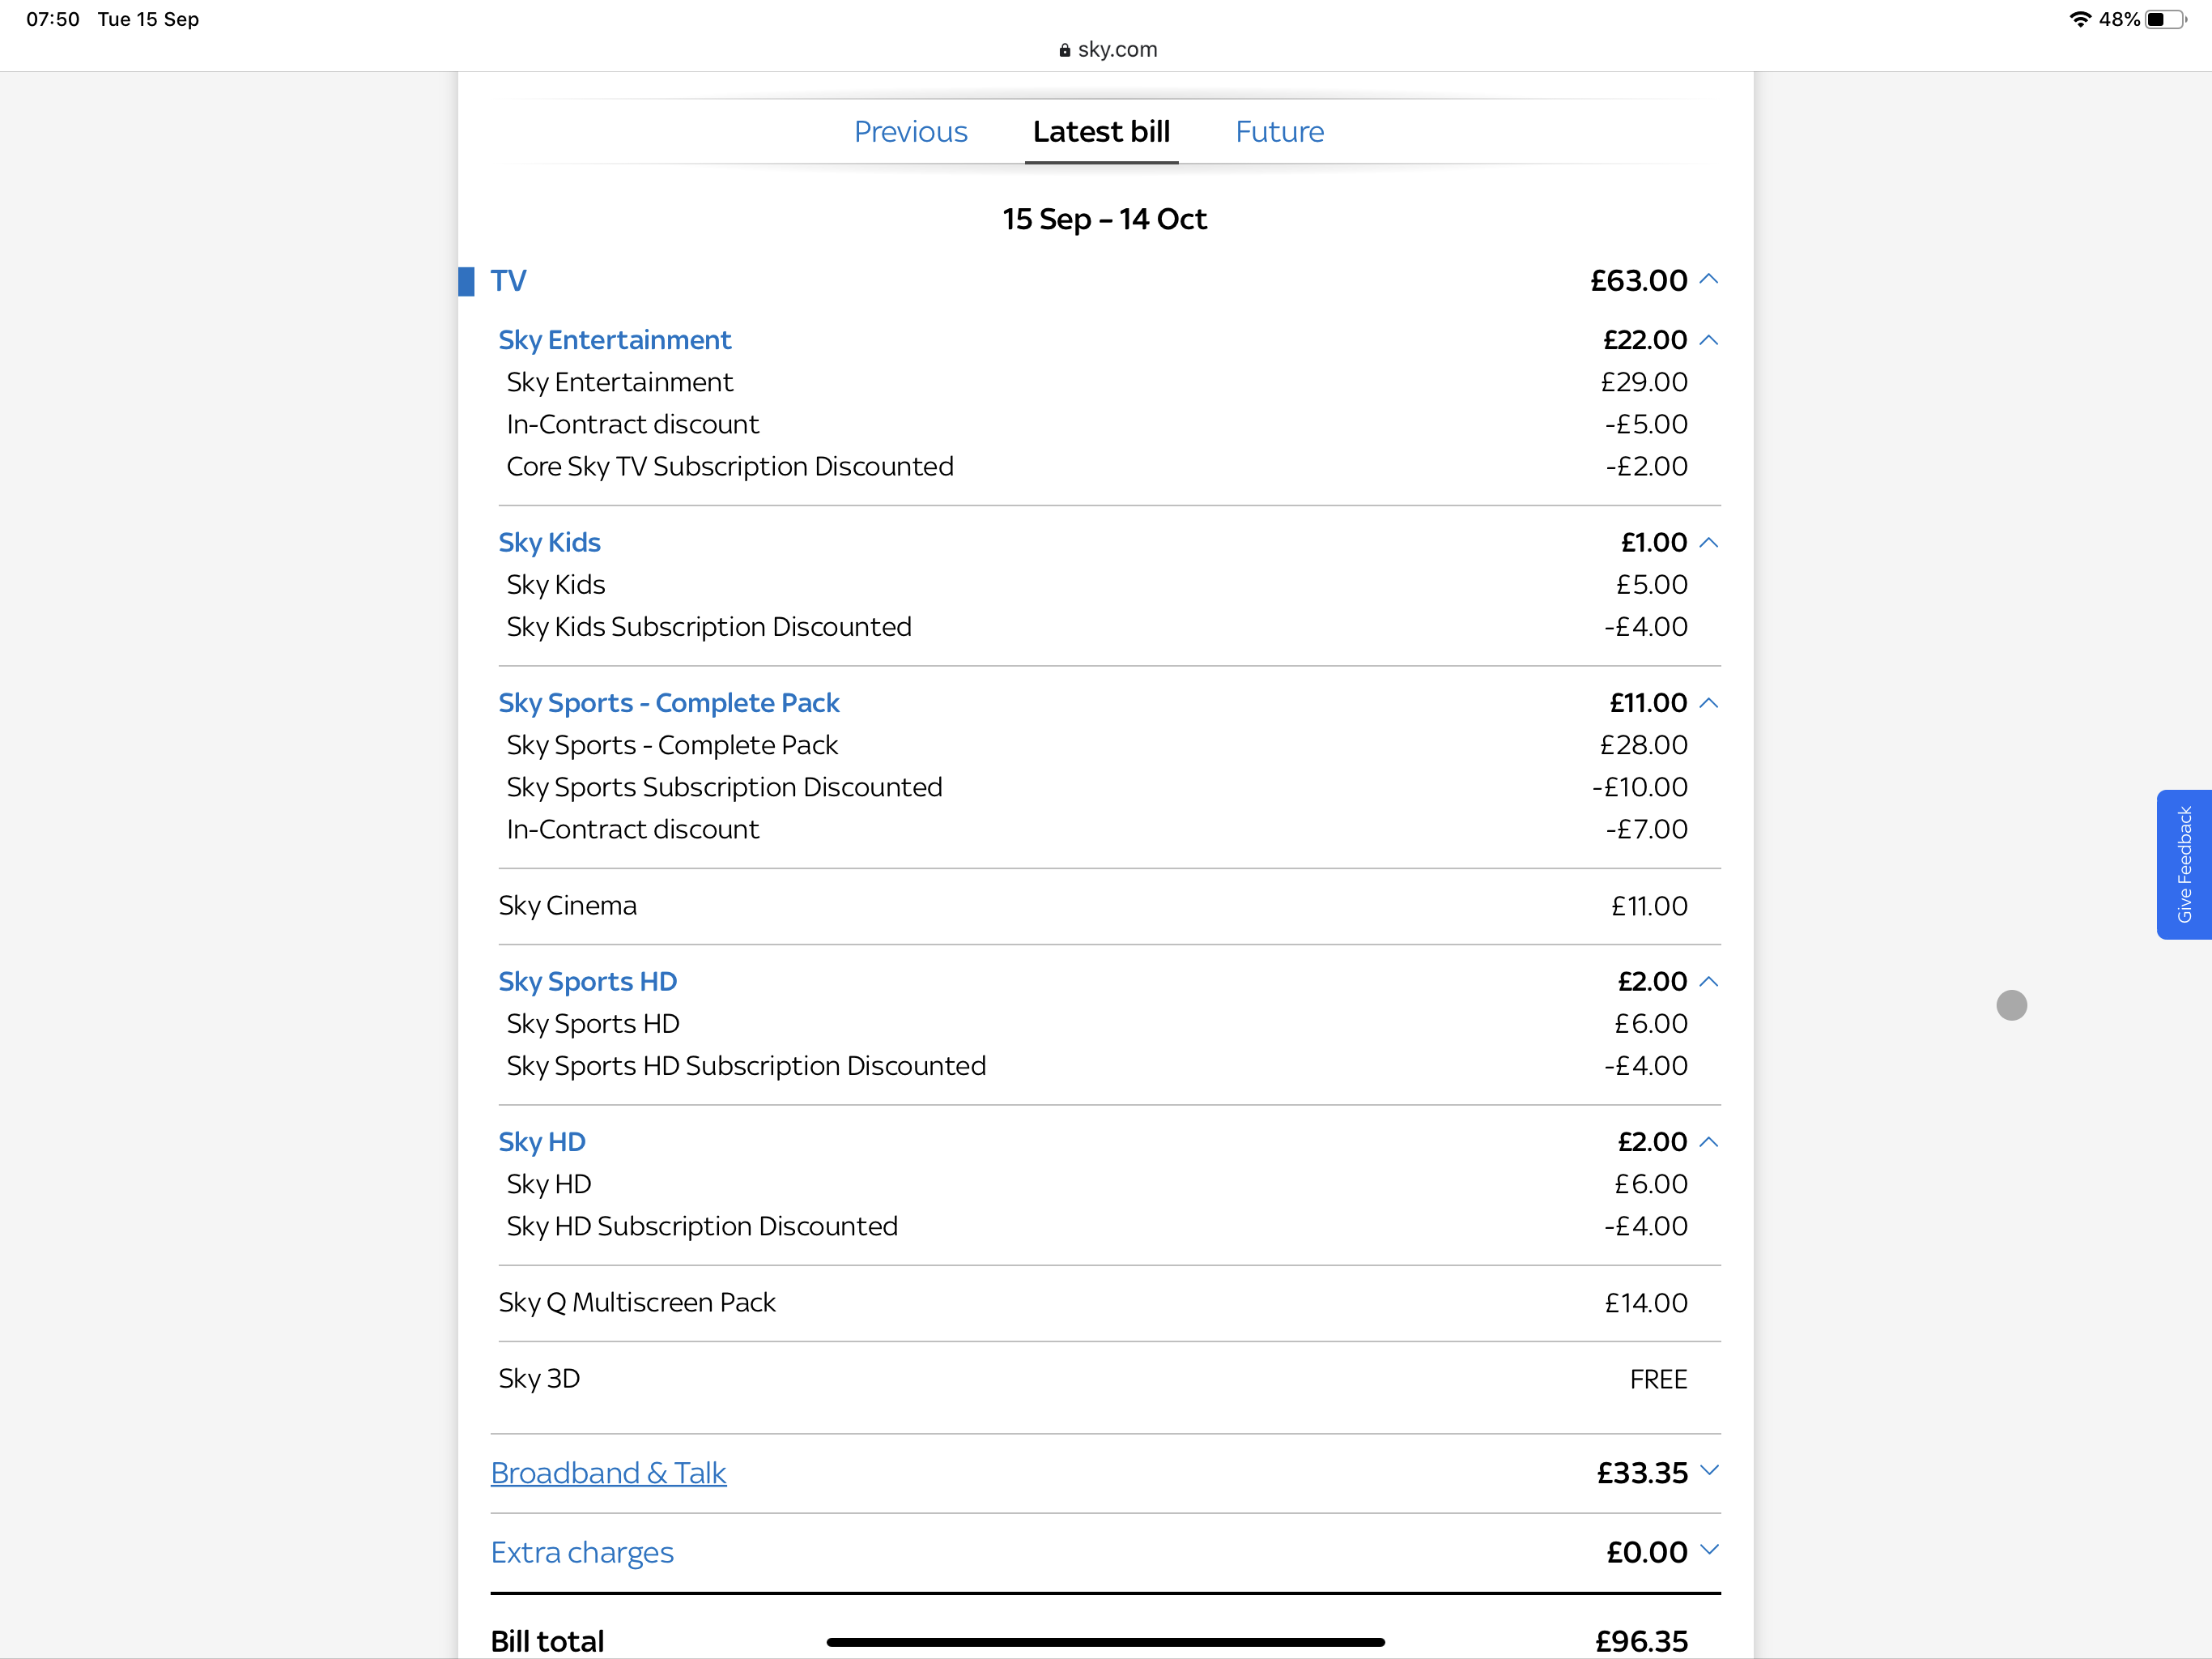Collapse the Sky HD section
Image resolution: width=2212 pixels, height=1659 pixels.
pos(1710,1141)
